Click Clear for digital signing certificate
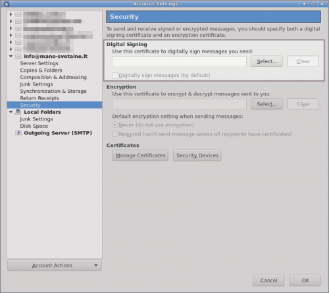 click(303, 61)
